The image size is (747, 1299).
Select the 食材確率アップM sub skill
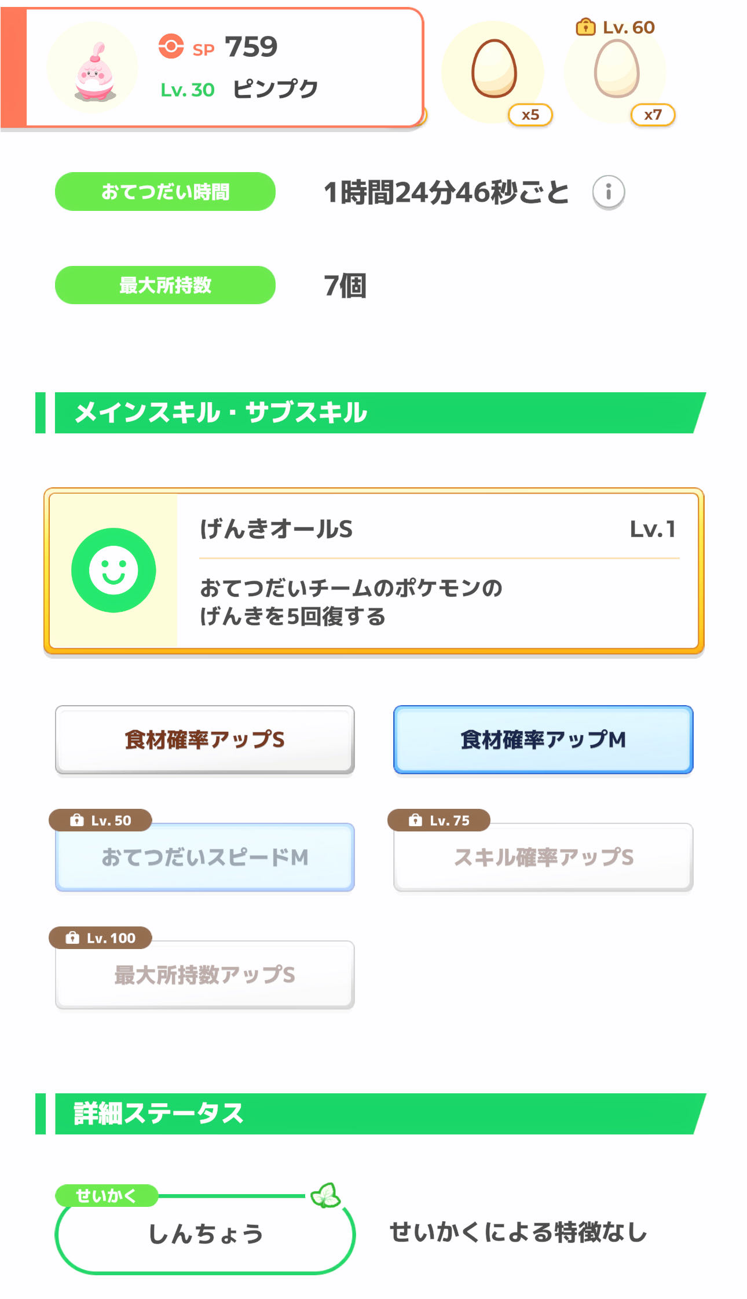tap(543, 739)
